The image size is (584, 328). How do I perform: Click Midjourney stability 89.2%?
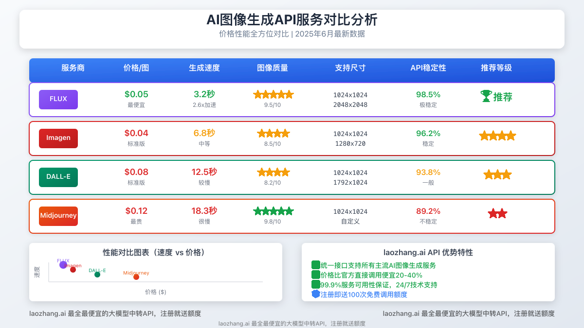click(x=428, y=211)
